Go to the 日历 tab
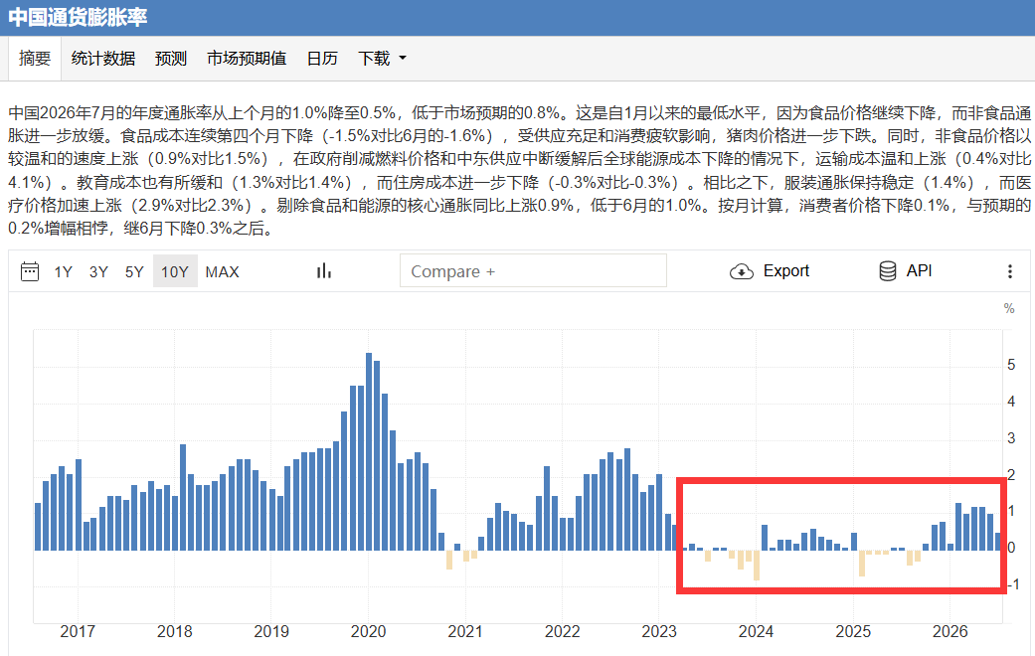 [x=322, y=59]
